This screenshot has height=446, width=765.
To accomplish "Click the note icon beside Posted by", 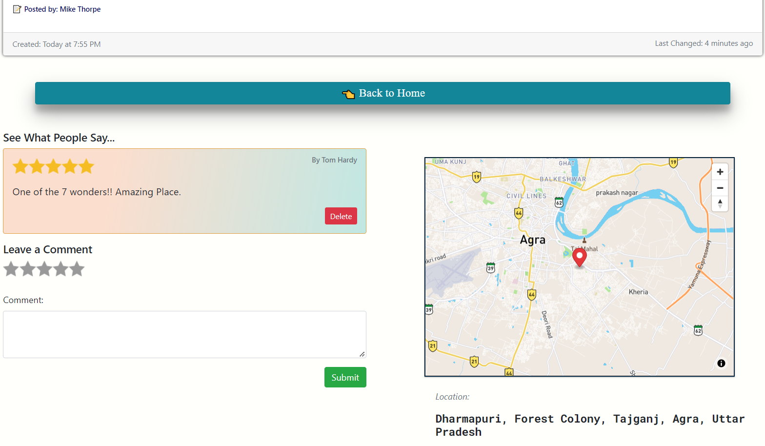I will pyautogui.click(x=17, y=9).
